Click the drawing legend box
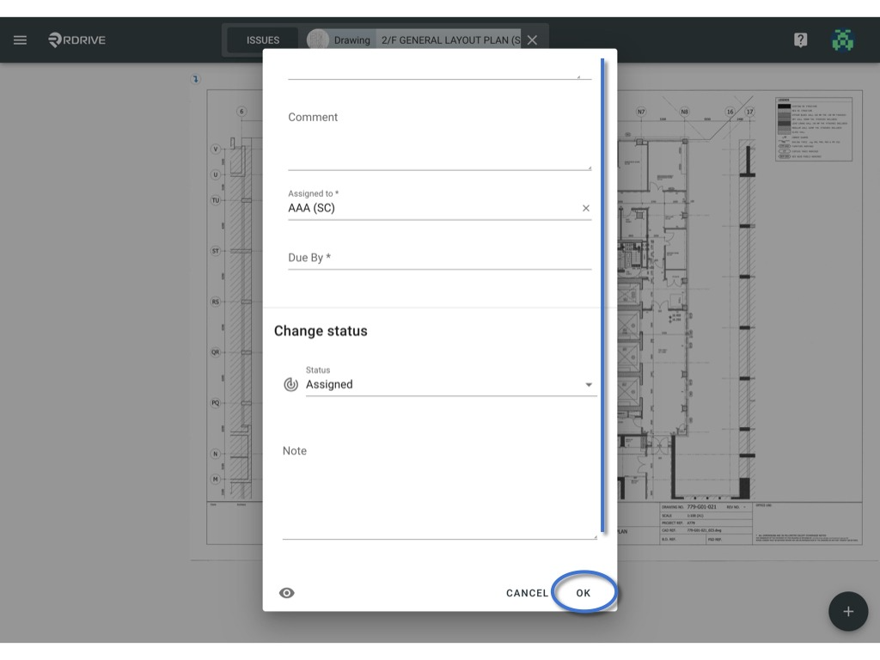 tap(814, 129)
